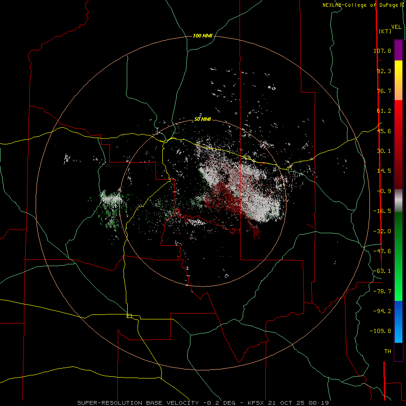
Task: Click the NEXLAB-College of DuPage header text
Action: [363, 5]
